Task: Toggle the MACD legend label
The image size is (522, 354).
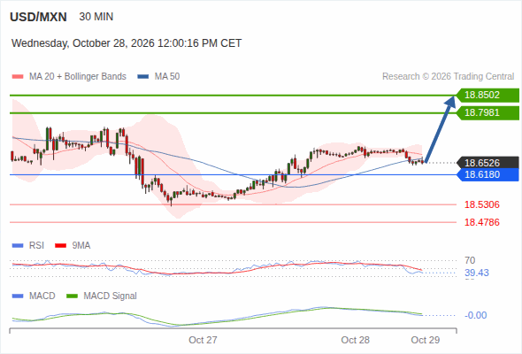Action: [x=42, y=296]
